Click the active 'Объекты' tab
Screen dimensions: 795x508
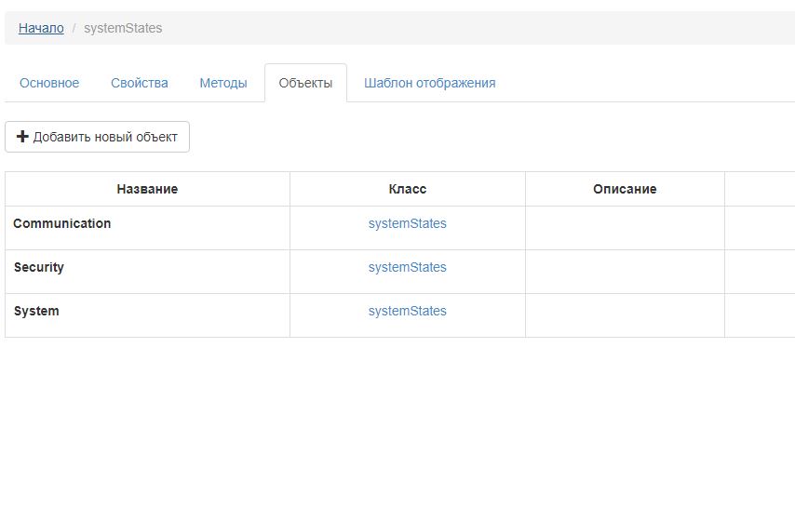[x=305, y=83]
